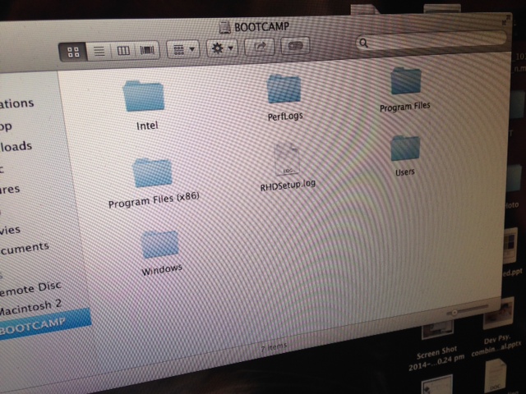Open Applications in the sidebar

coord(16,104)
